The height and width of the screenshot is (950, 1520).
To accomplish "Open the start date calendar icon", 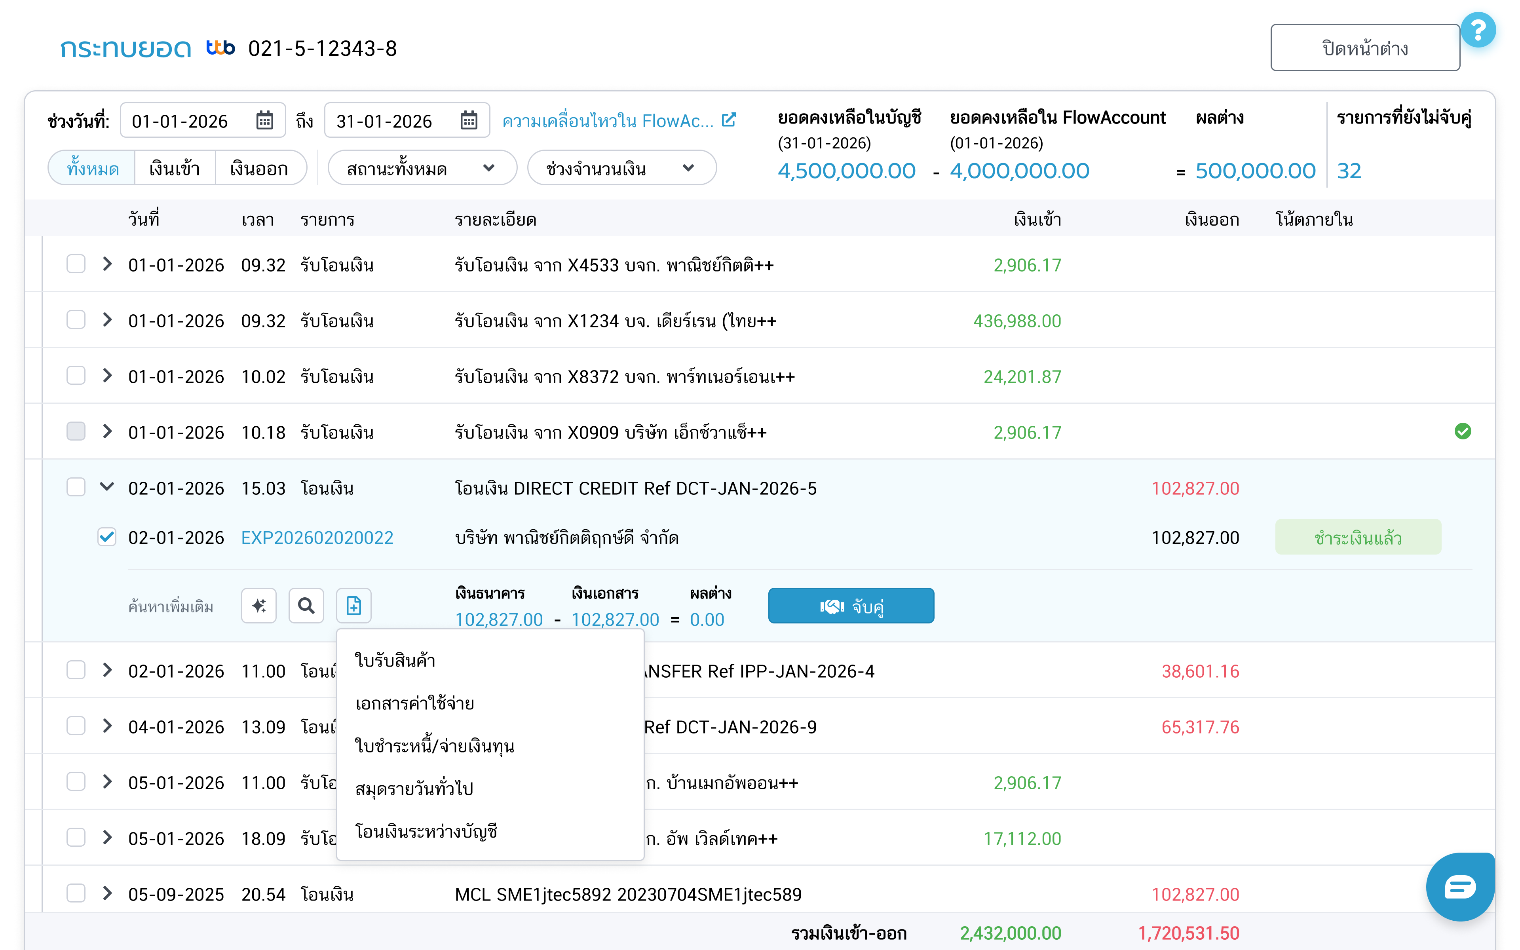I will click(x=264, y=120).
